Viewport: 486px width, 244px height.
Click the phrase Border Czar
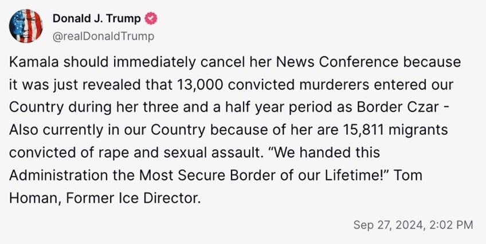[x=398, y=107]
